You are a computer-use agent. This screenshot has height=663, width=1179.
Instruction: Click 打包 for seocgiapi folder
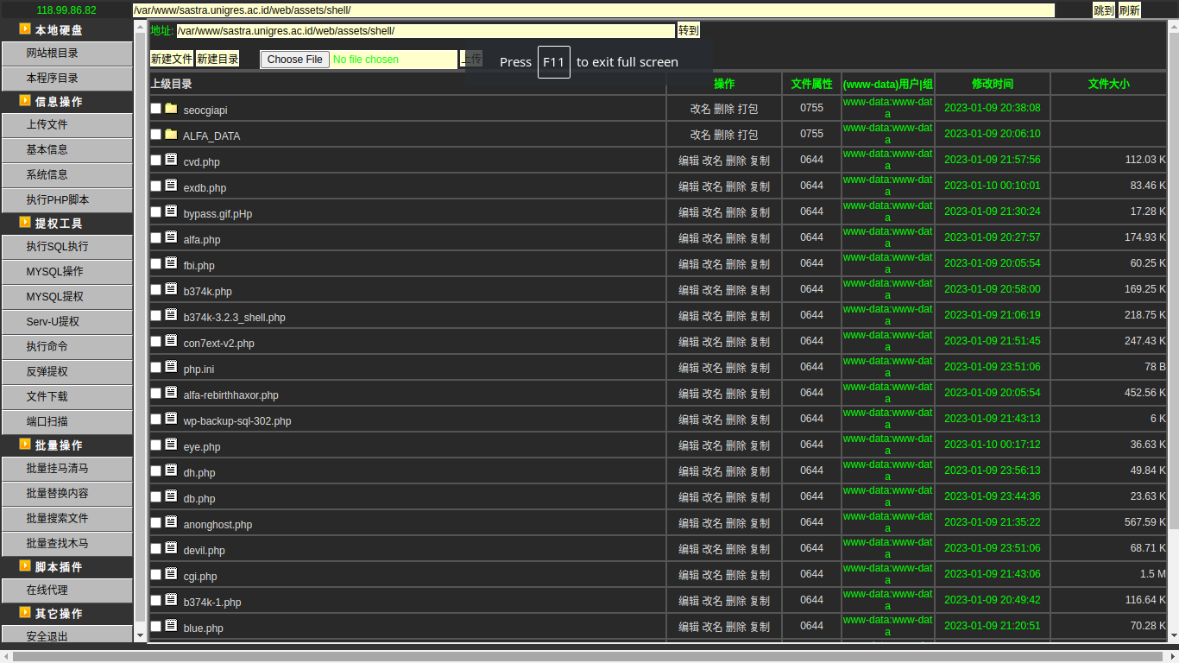pos(747,109)
